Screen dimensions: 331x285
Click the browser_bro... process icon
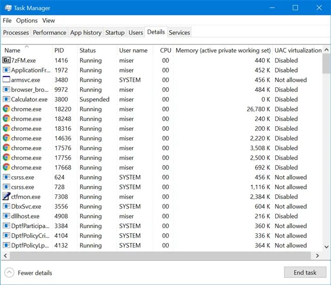[6, 89]
